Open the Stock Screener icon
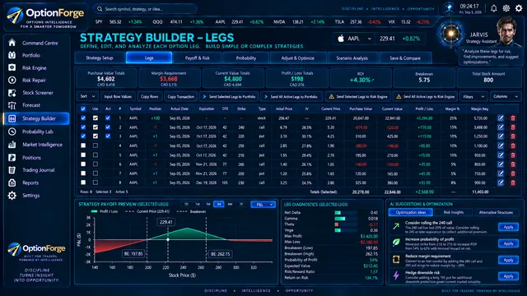Screen dimensions: 527x296 point(12,93)
